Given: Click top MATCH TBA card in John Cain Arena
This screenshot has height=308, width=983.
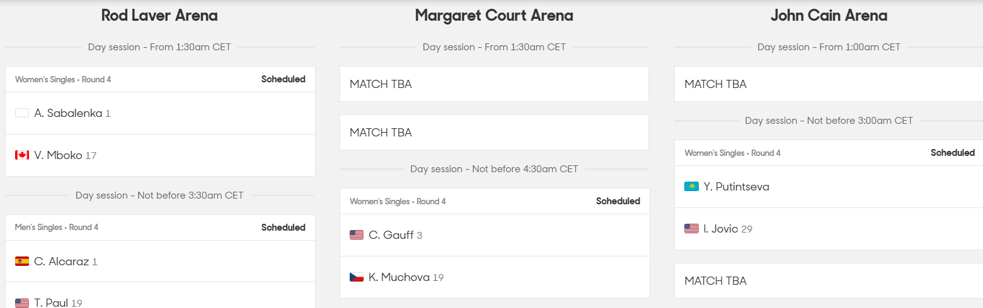Looking at the screenshot, I should coord(828,84).
